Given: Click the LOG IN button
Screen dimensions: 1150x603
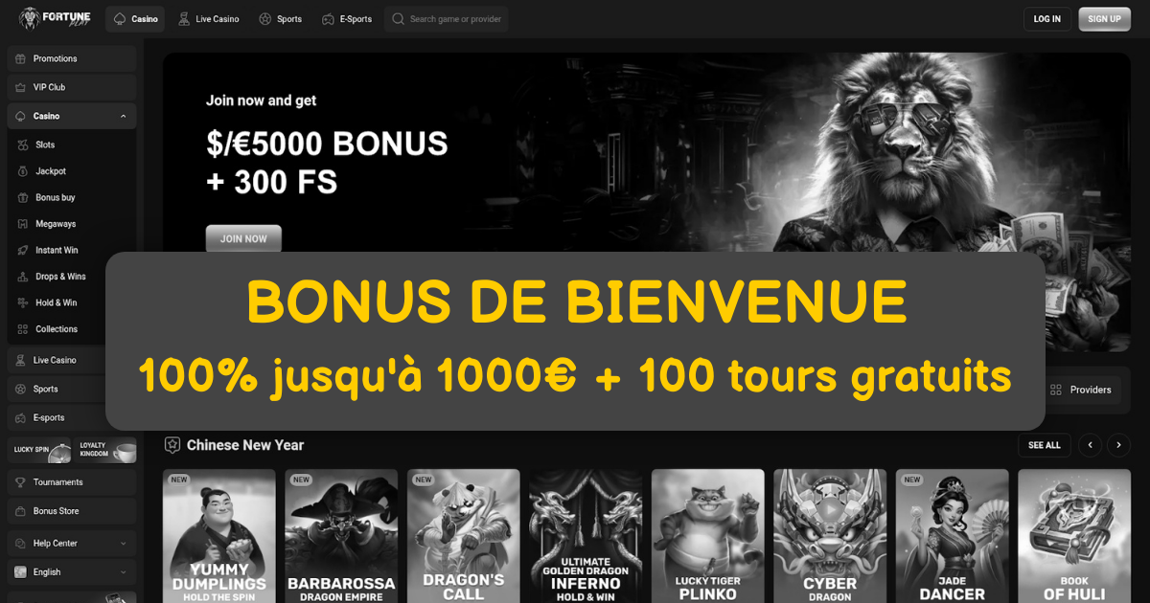Looking at the screenshot, I should click(1047, 19).
